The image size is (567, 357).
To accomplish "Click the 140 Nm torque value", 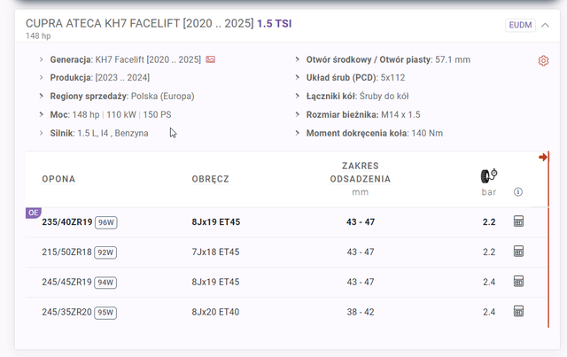I will point(427,133).
